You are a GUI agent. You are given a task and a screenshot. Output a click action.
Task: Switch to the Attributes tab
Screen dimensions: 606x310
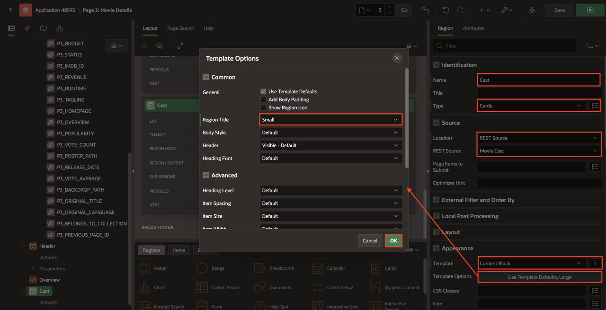pyautogui.click(x=473, y=28)
